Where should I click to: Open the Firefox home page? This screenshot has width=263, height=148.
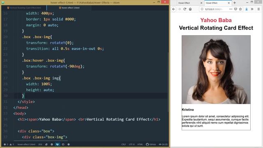click(x=190, y=9)
